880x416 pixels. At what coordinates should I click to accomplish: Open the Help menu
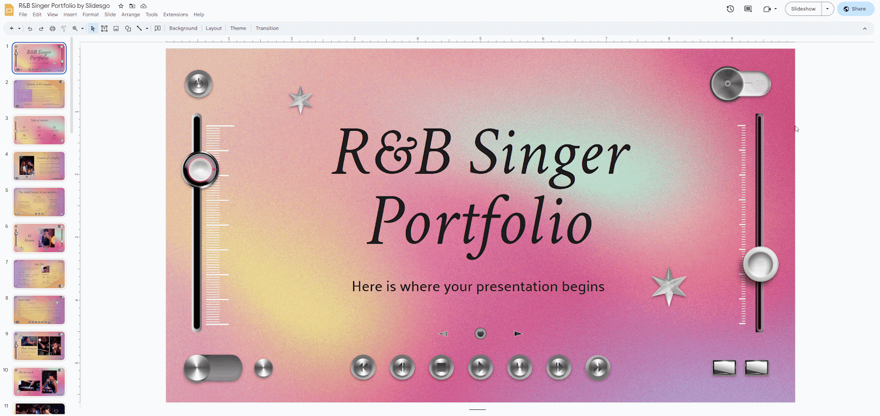(199, 15)
